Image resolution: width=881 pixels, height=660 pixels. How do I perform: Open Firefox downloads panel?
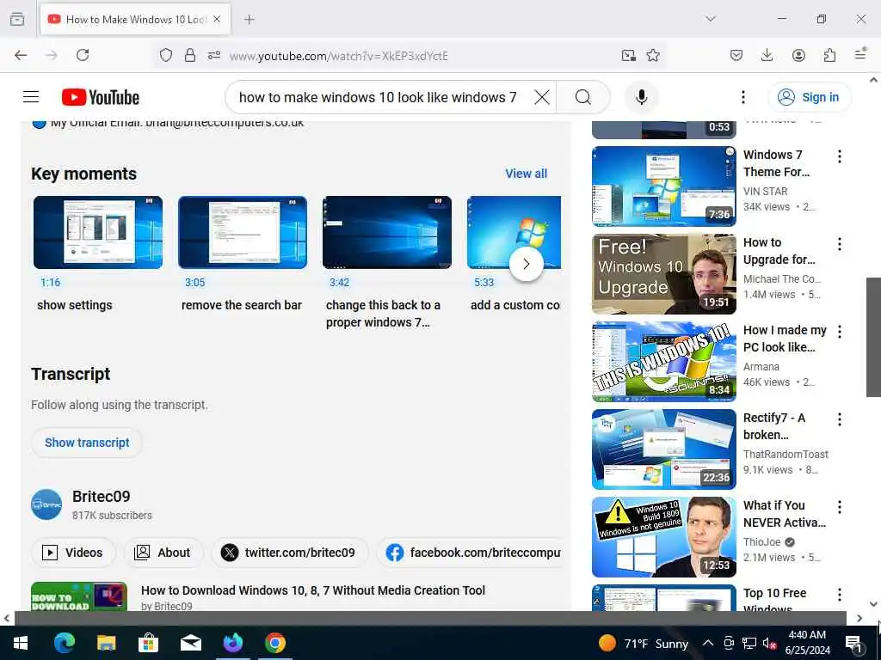767,55
